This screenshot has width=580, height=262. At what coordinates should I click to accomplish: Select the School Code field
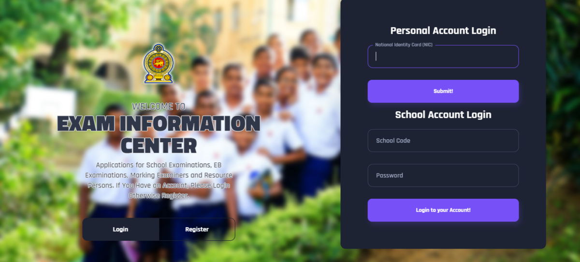(443, 141)
